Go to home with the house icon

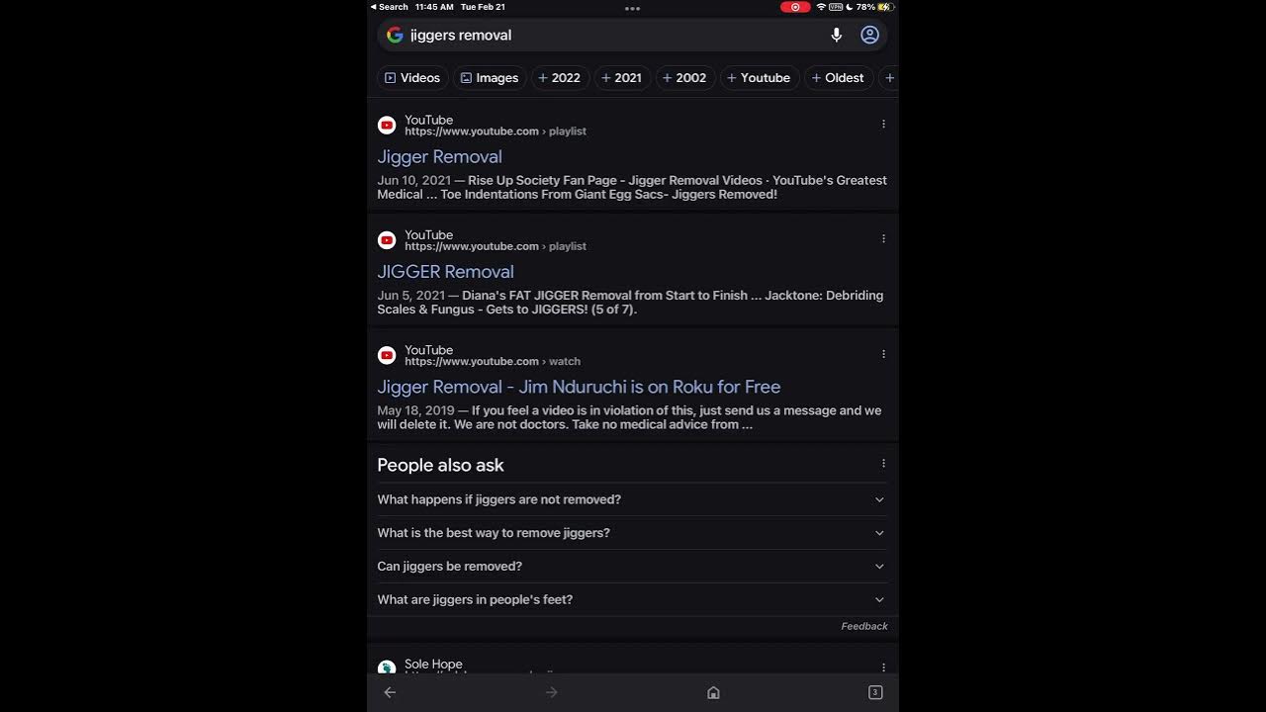tap(713, 692)
